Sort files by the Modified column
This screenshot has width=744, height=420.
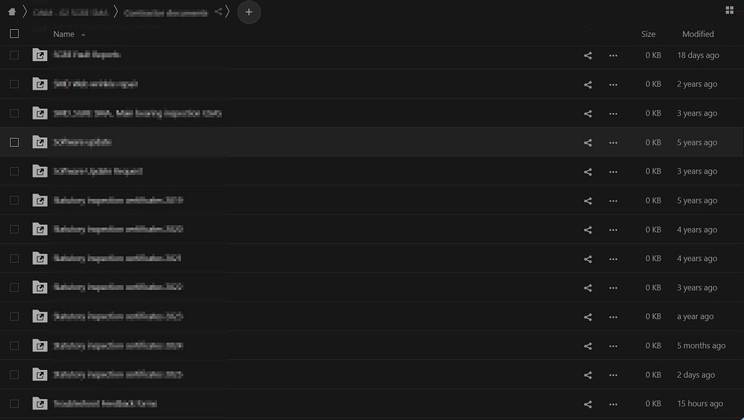(x=697, y=33)
